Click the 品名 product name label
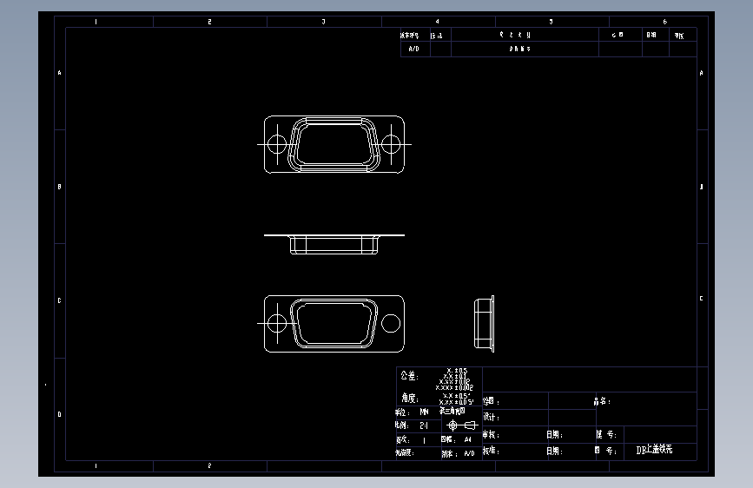The height and width of the screenshot is (488, 753). click(x=602, y=401)
